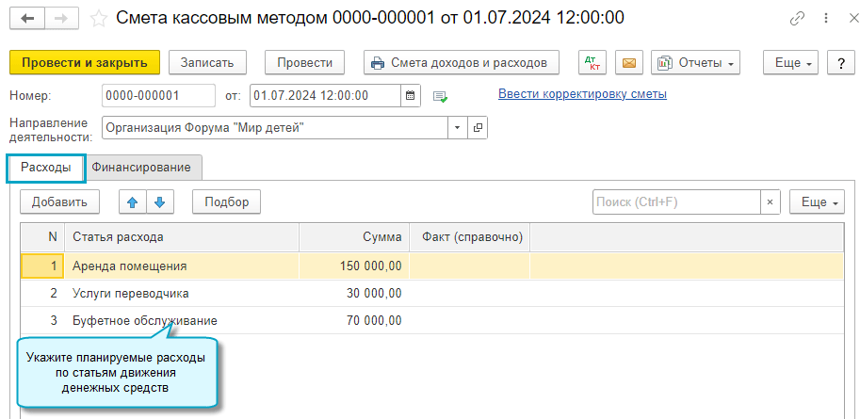860x419 pixels.
Task: Add document to favorites with star icon
Action: click(98, 19)
